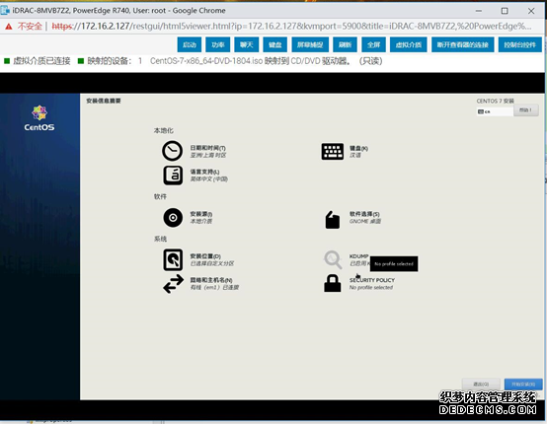Open the 聊天 (Chat) toolbar button
The image size is (547, 424).
[x=246, y=44]
